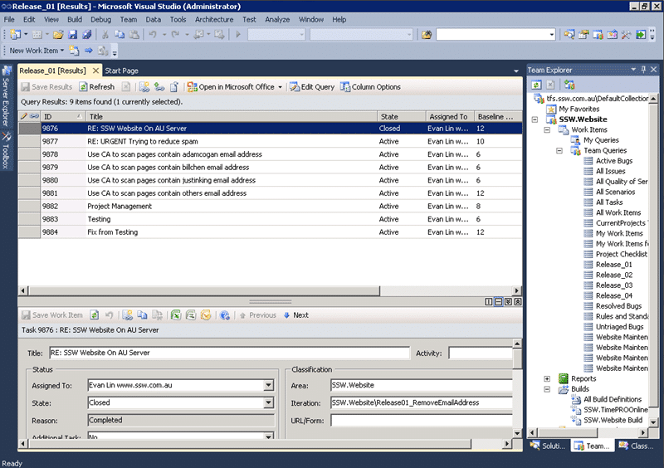Expand the Reports tree node
Screen dimensions: 664x468
(547, 378)
